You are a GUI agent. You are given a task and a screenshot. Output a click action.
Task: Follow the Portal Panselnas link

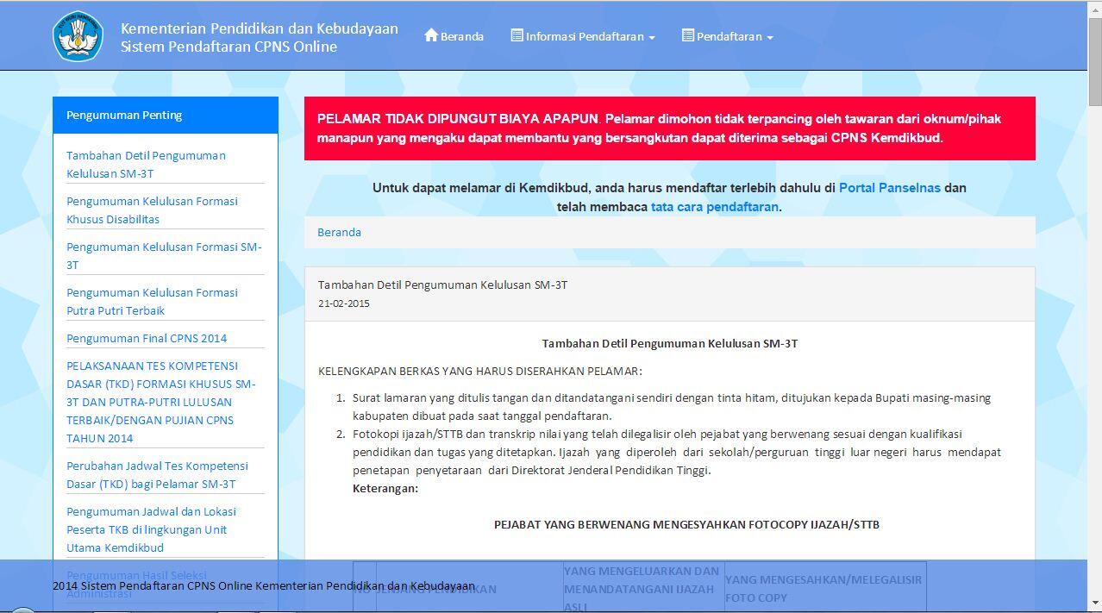[x=889, y=187]
